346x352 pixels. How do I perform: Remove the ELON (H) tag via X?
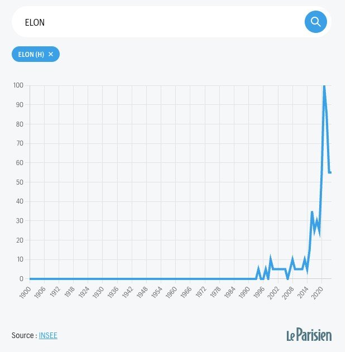pos(51,54)
